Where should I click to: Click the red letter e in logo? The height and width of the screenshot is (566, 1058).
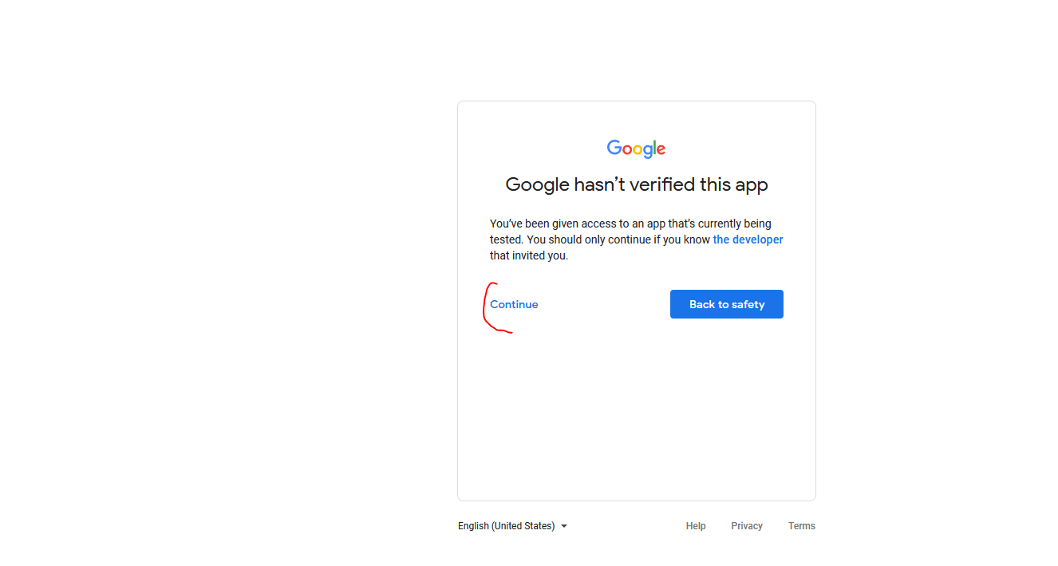[x=661, y=150]
